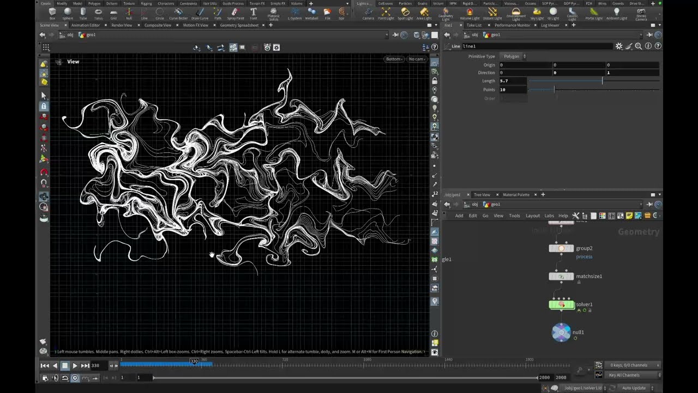Open the Layout menu in network editor

coord(533,216)
